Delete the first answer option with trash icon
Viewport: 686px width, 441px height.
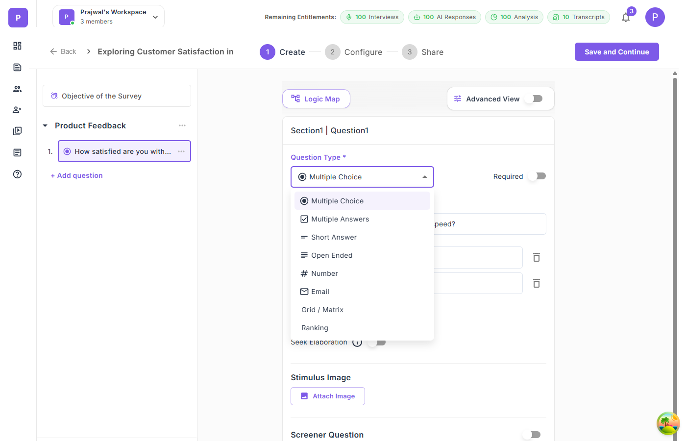pos(537,257)
